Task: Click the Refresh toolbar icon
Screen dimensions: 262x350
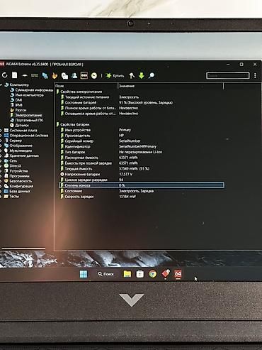Action: (x=5, y=75)
